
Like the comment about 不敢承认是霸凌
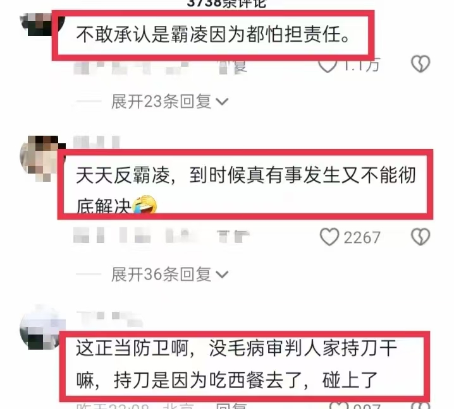tap(328, 66)
